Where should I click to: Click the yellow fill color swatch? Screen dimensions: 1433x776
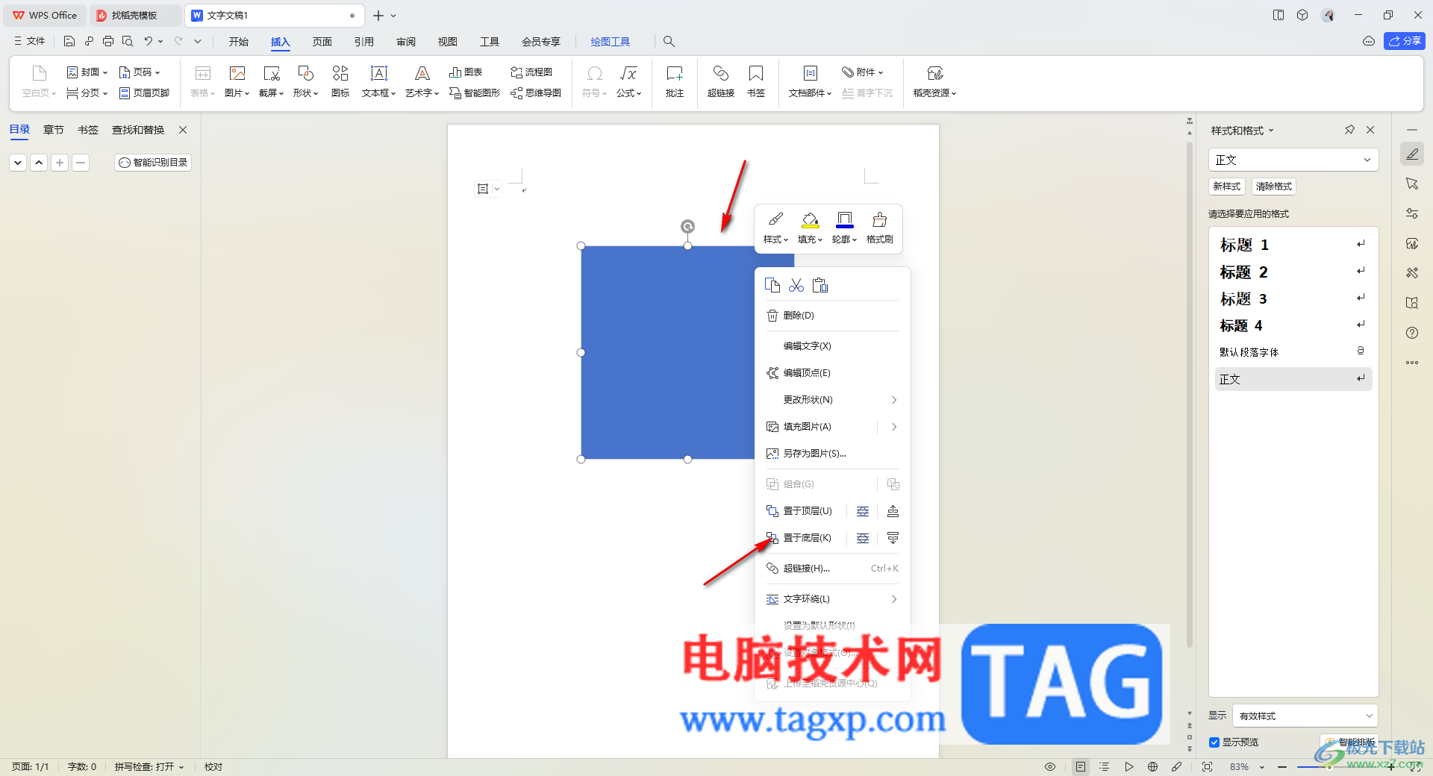click(x=810, y=225)
